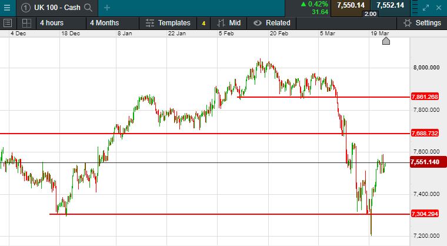Open the Templates menu
The height and width of the screenshot is (246, 447).
[x=167, y=23]
